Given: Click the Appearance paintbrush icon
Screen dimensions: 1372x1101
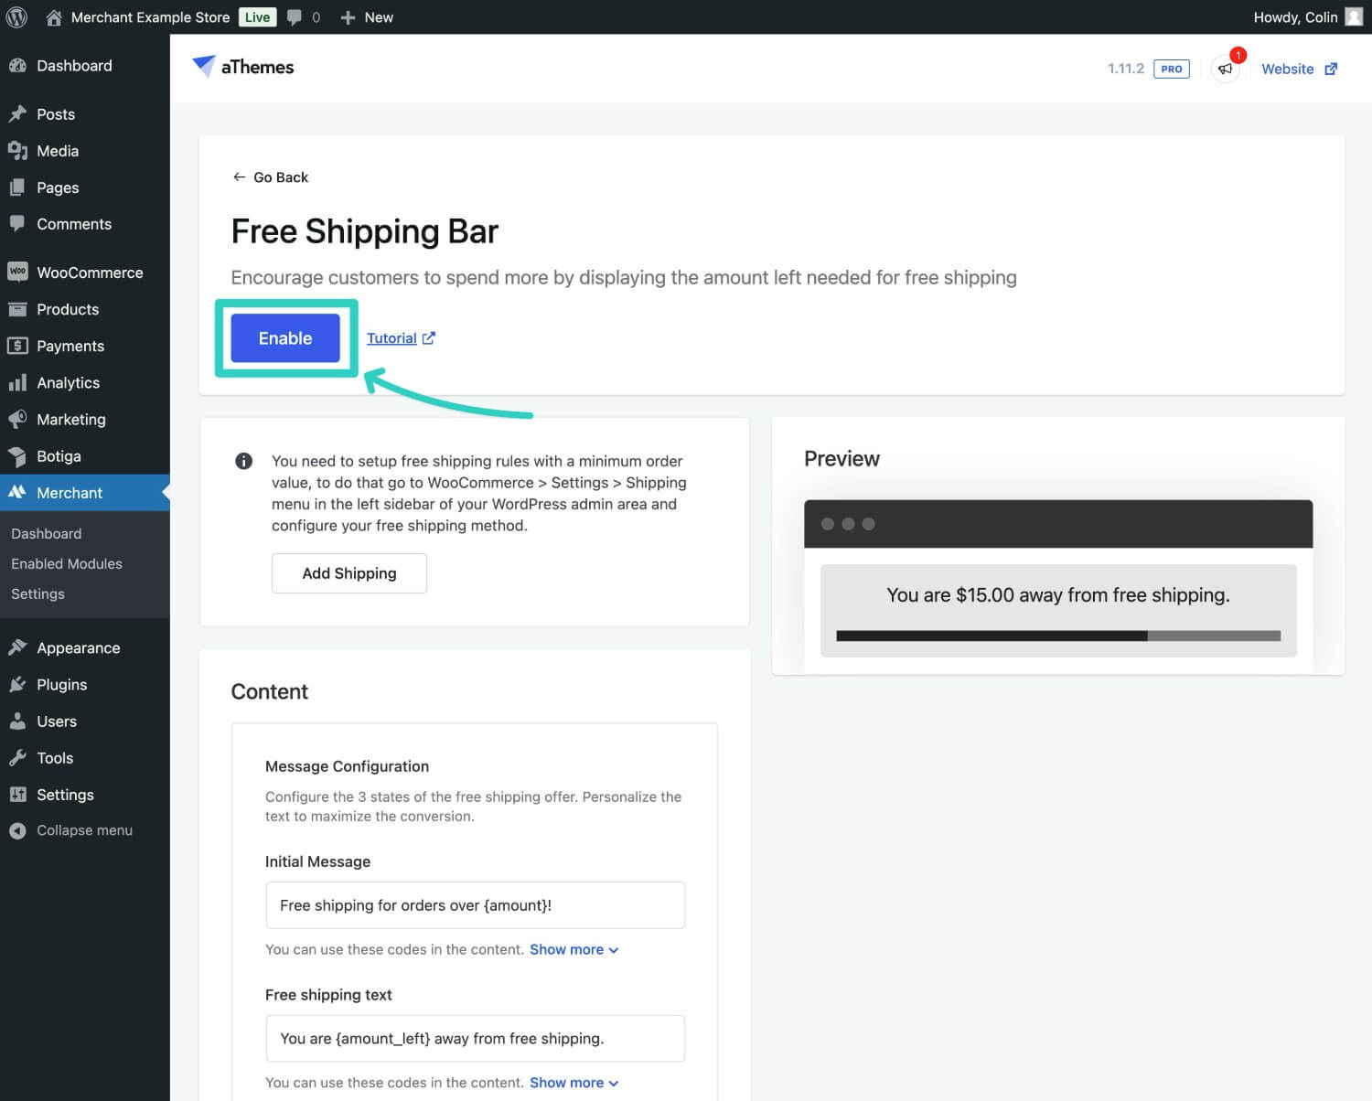Looking at the screenshot, I should [x=17, y=647].
